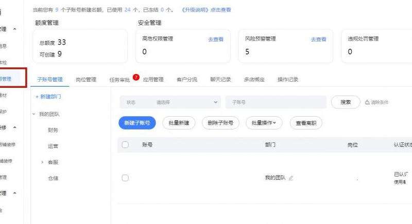Tick the select-all checkbox in table header
Viewport: 412px width, 224px height.
125,145
